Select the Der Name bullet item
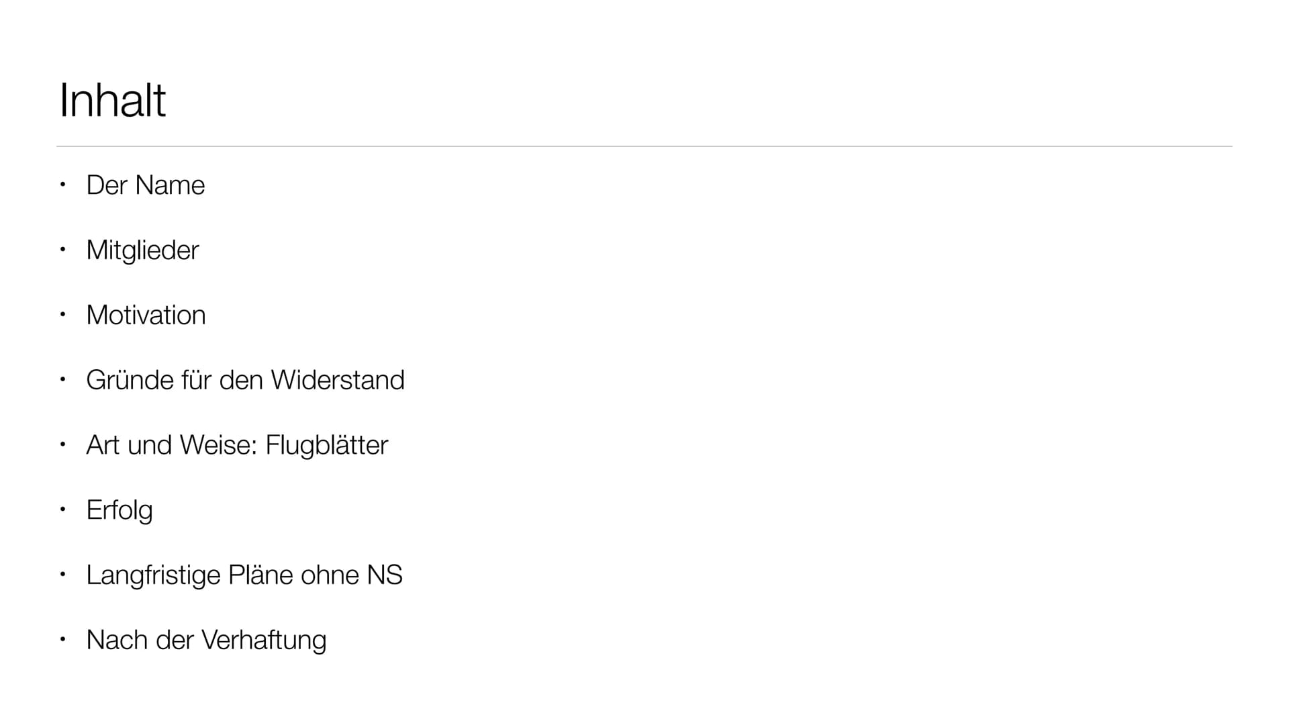Image resolution: width=1289 pixels, height=725 pixels. [x=146, y=185]
